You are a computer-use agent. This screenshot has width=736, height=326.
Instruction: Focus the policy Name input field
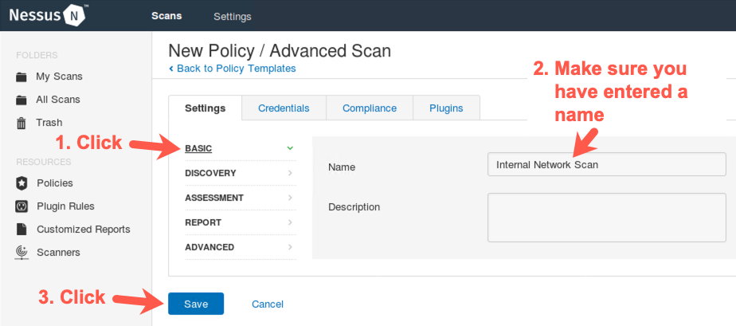click(x=606, y=164)
